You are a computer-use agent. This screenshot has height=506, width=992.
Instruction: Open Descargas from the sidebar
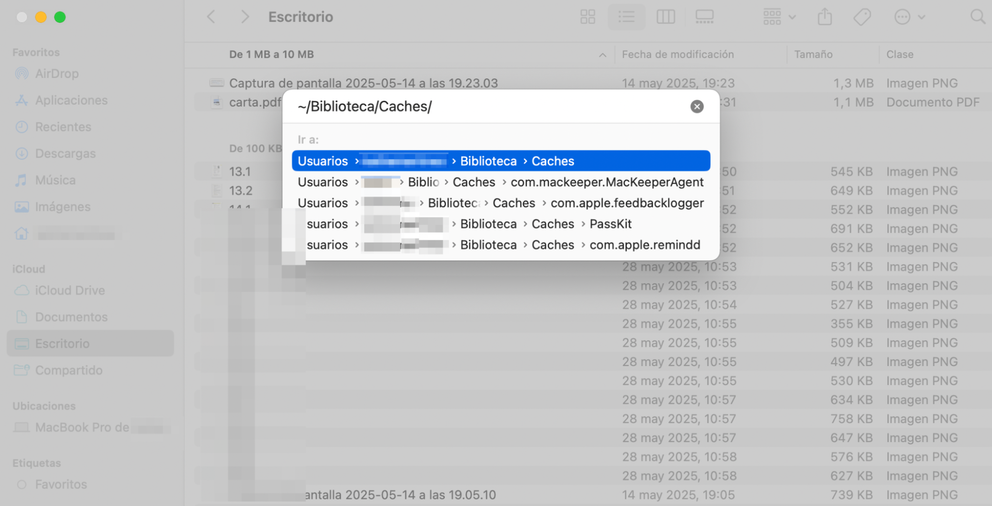point(65,153)
